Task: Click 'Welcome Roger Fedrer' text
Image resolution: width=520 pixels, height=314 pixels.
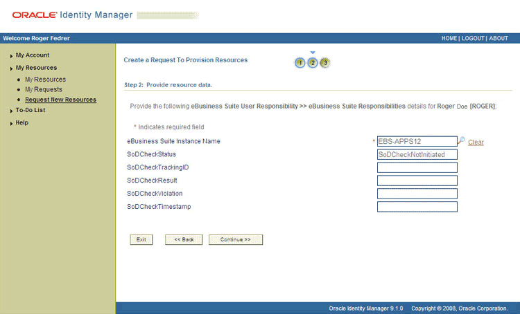Action: tap(37, 38)
